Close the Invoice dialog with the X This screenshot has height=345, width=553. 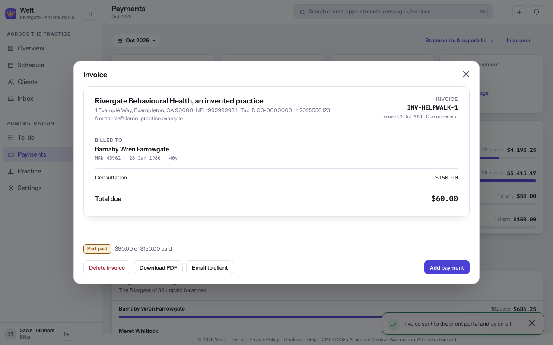(466, 74)
